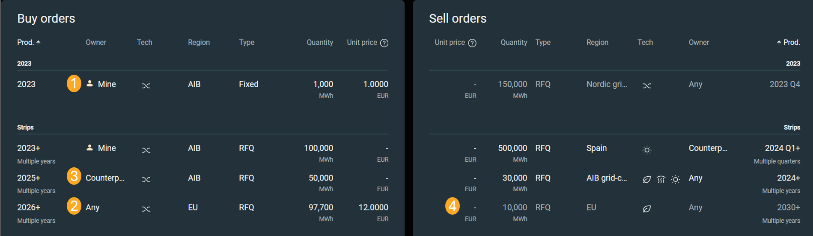This screenshot has height=236, width=813.
Task: Sort Buy orders by the Prod. column arrow
Action: pyautogui.click(x=38, y=42)
